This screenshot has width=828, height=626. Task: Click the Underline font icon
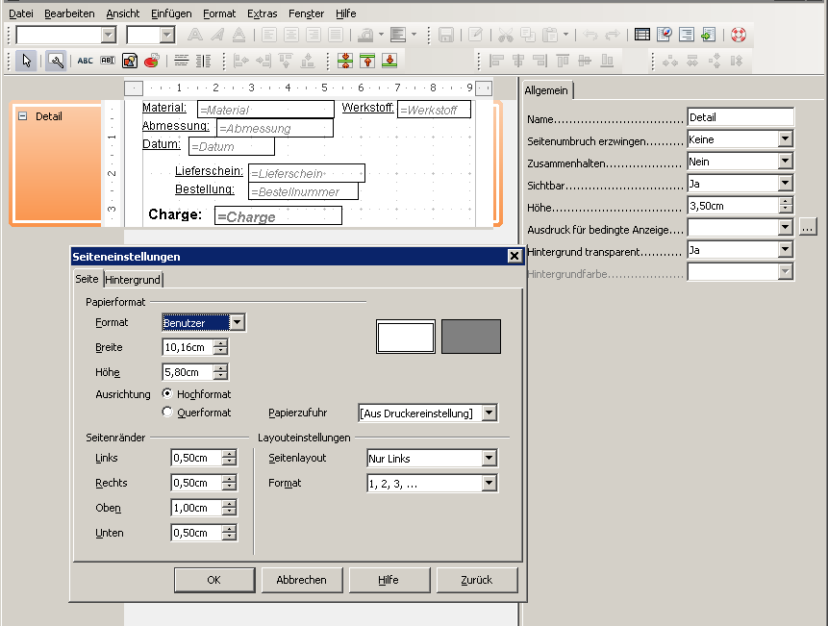click(238, 35)
